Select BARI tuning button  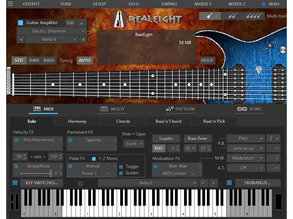(34, 60)
